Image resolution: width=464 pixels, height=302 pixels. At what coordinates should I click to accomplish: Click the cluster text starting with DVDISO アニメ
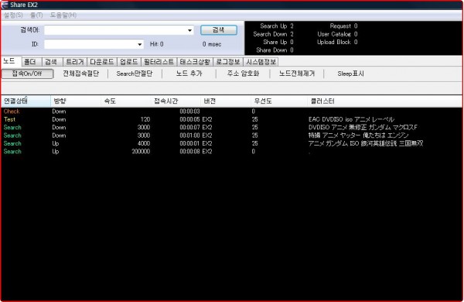click(x=363, y=128)
